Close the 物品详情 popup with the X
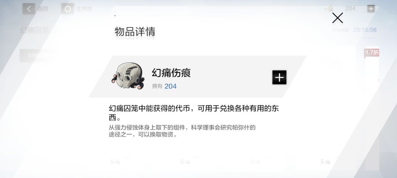Image resolution: width=397 pixels, height=178 pixels. point(337,18)
